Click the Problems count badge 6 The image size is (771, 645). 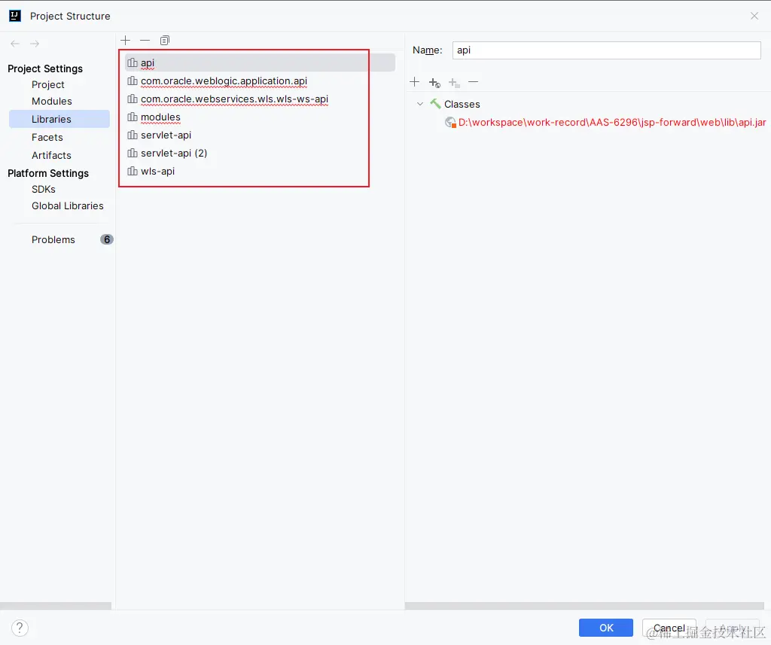point(107,239)
